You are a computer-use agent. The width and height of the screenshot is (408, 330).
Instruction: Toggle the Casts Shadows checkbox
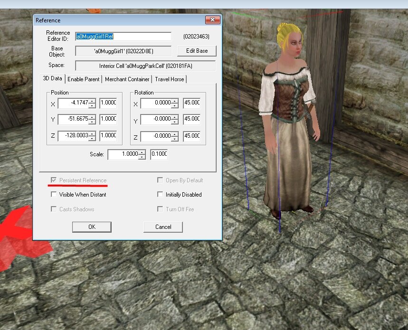pyautogui.click(x=54, y=209)
